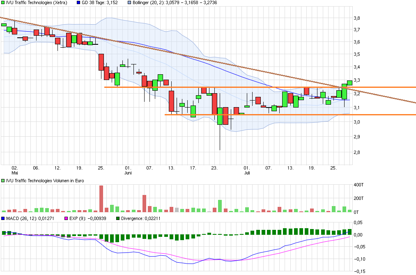Screen dimensions: 416x275
Task: Select the Juni axis label
Action: point(127,173)
